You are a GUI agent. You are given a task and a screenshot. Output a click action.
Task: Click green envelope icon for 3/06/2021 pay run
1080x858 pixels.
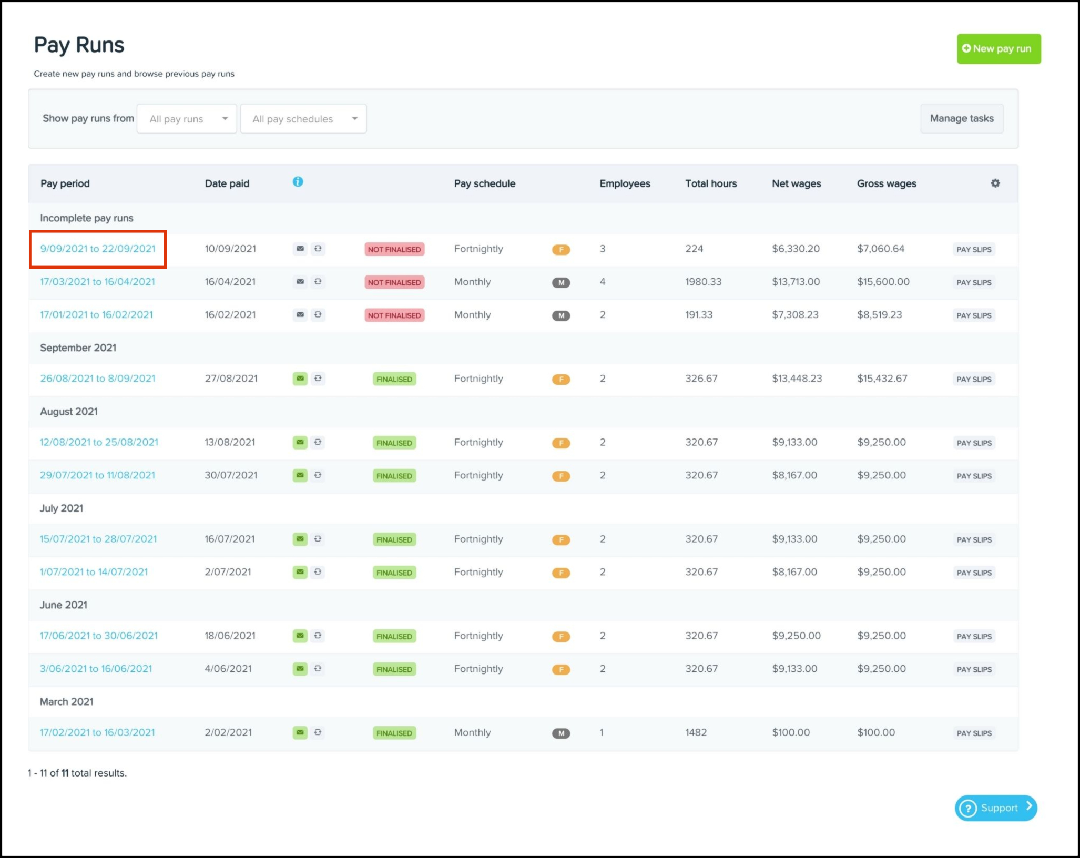(x=300, y=669)
